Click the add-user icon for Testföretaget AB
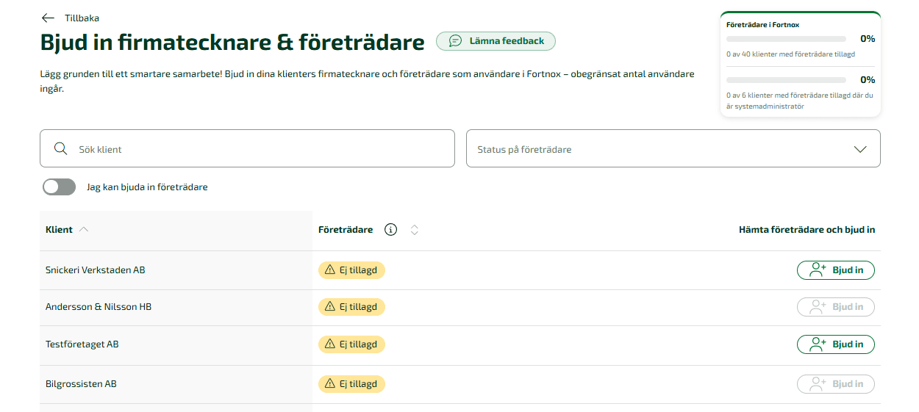This screenshot has height=412, width=919. pos(818,344)
